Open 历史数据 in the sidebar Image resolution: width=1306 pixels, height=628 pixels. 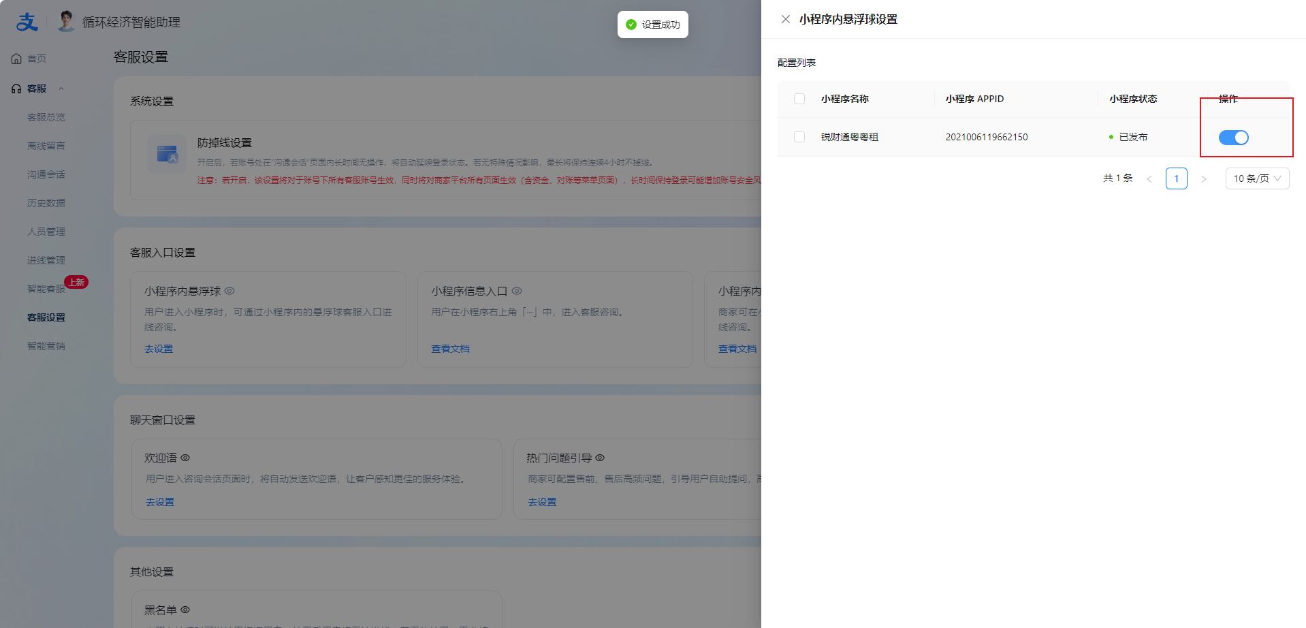click(46, 203)
